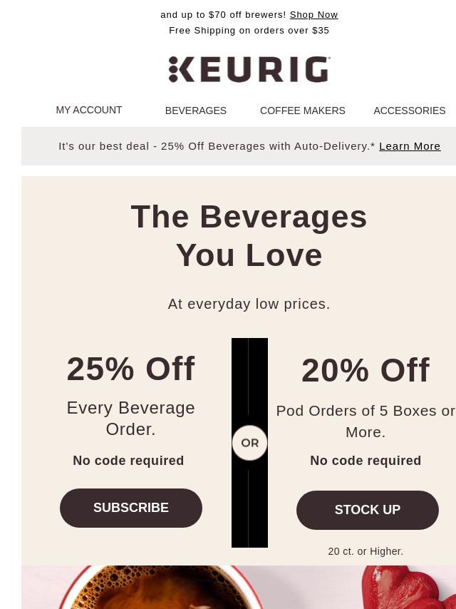Click the SUBSCRIBE button
Viewport: 456px width, 609px height.
[131, 508]
